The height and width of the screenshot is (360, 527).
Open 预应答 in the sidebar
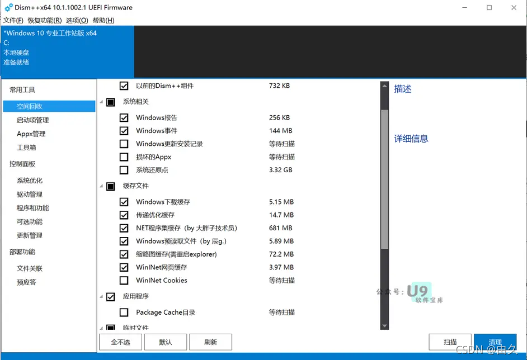point(26,282)
